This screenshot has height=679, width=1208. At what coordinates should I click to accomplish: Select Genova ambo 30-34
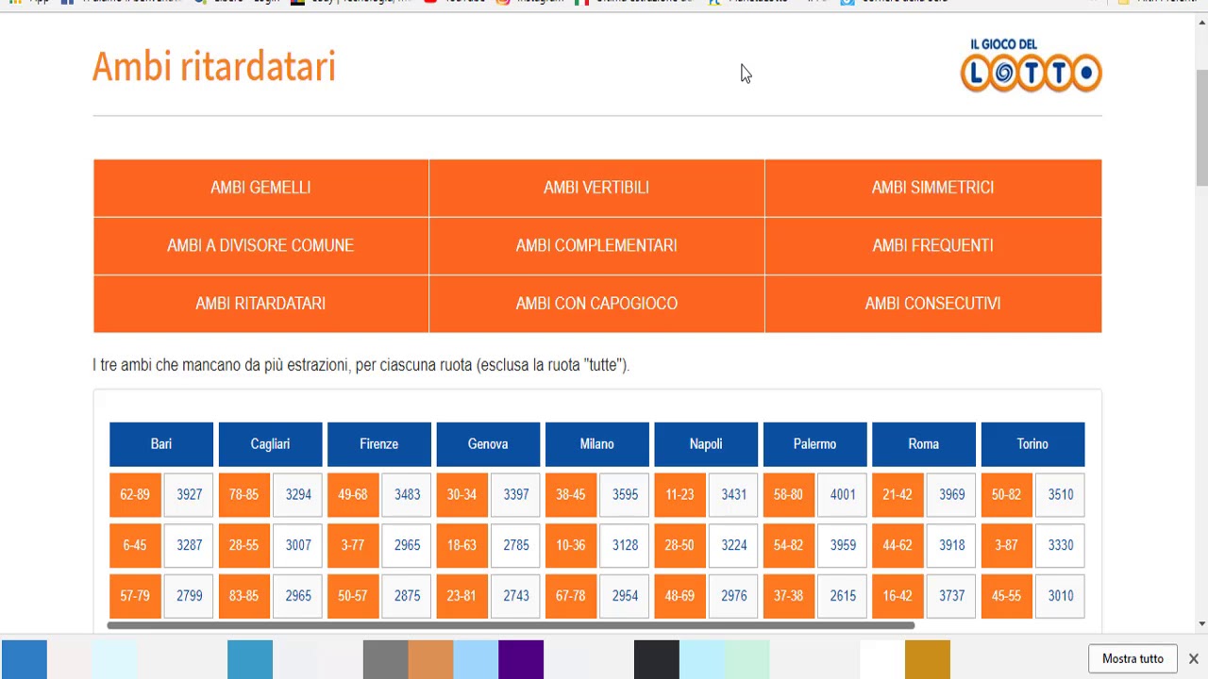[461, 495]
